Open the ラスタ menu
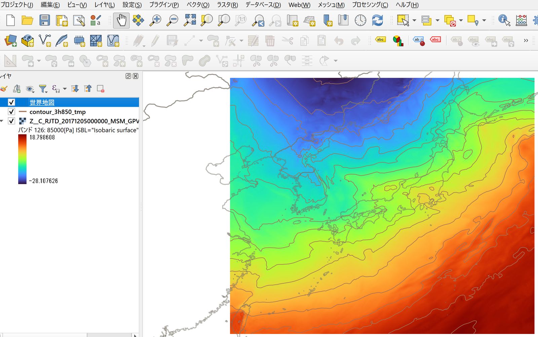 [x=227, y=5]
